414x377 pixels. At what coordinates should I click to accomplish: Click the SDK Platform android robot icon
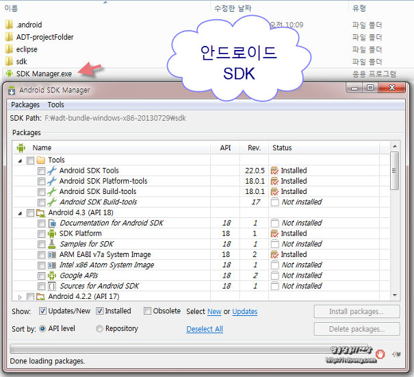52,234
